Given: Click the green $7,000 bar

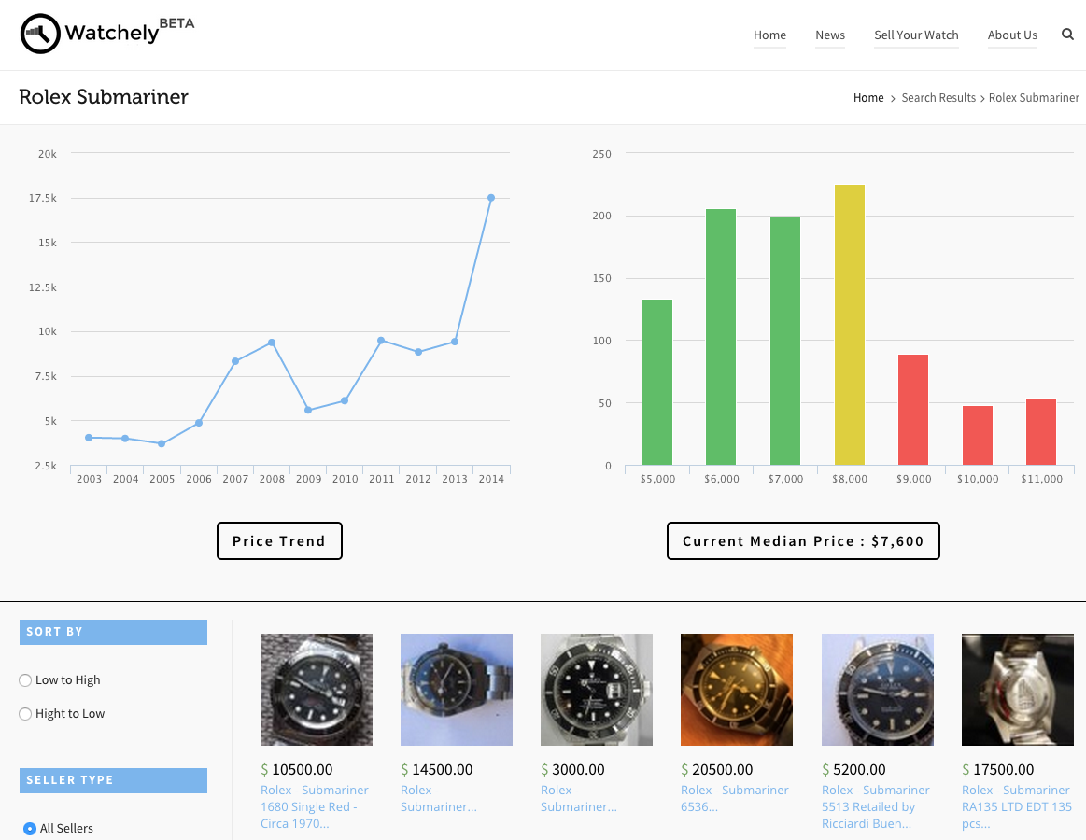Looking at the screenshot, I should [785, 342].
